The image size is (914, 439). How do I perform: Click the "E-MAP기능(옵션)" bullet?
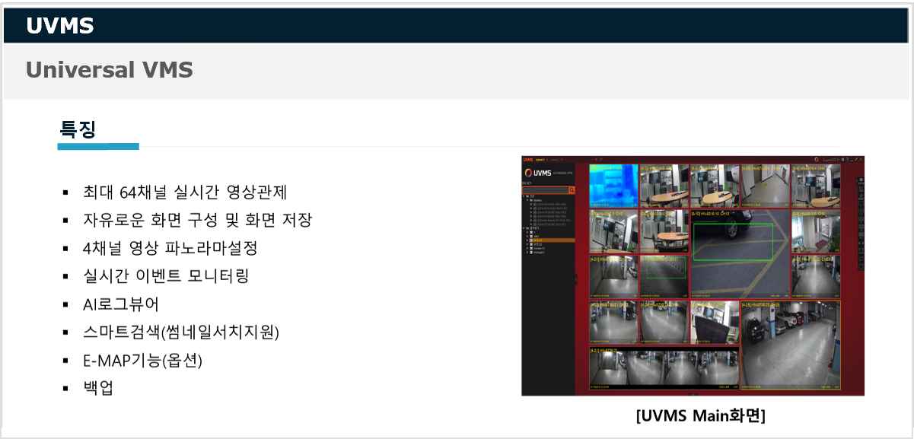coord(143,359)
